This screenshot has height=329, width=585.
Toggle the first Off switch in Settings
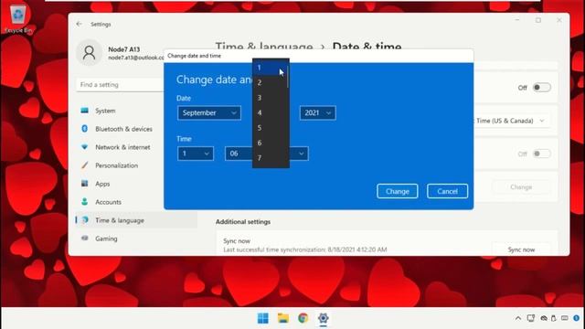point(541,88)
